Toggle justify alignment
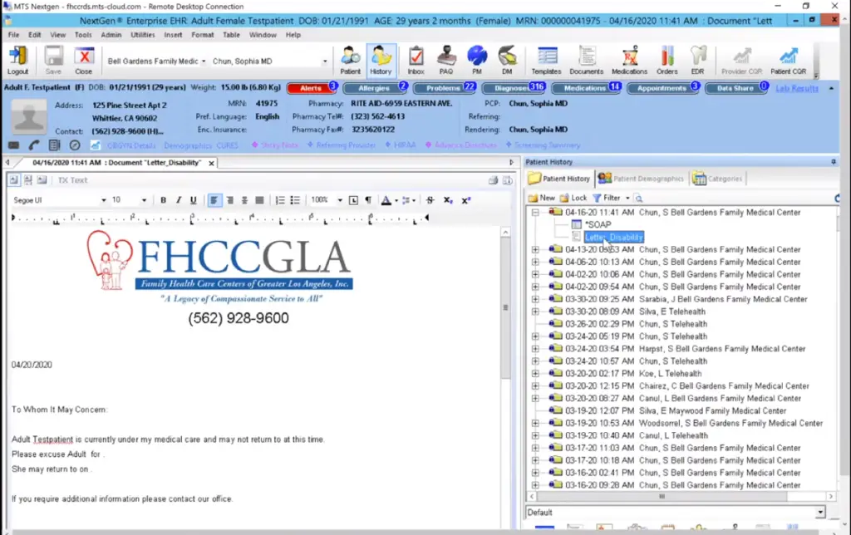The width and height of the screenshot is (851, 535). [x=259, y=200]
